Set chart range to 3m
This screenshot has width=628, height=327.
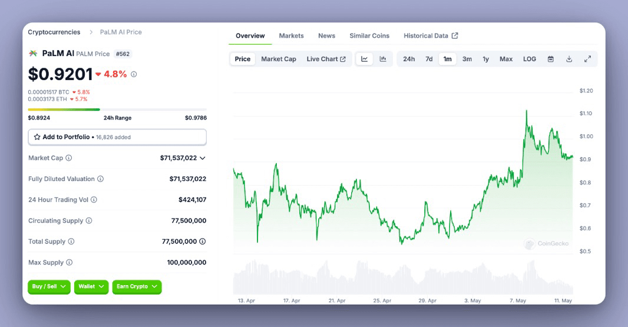tap(467, 59)
